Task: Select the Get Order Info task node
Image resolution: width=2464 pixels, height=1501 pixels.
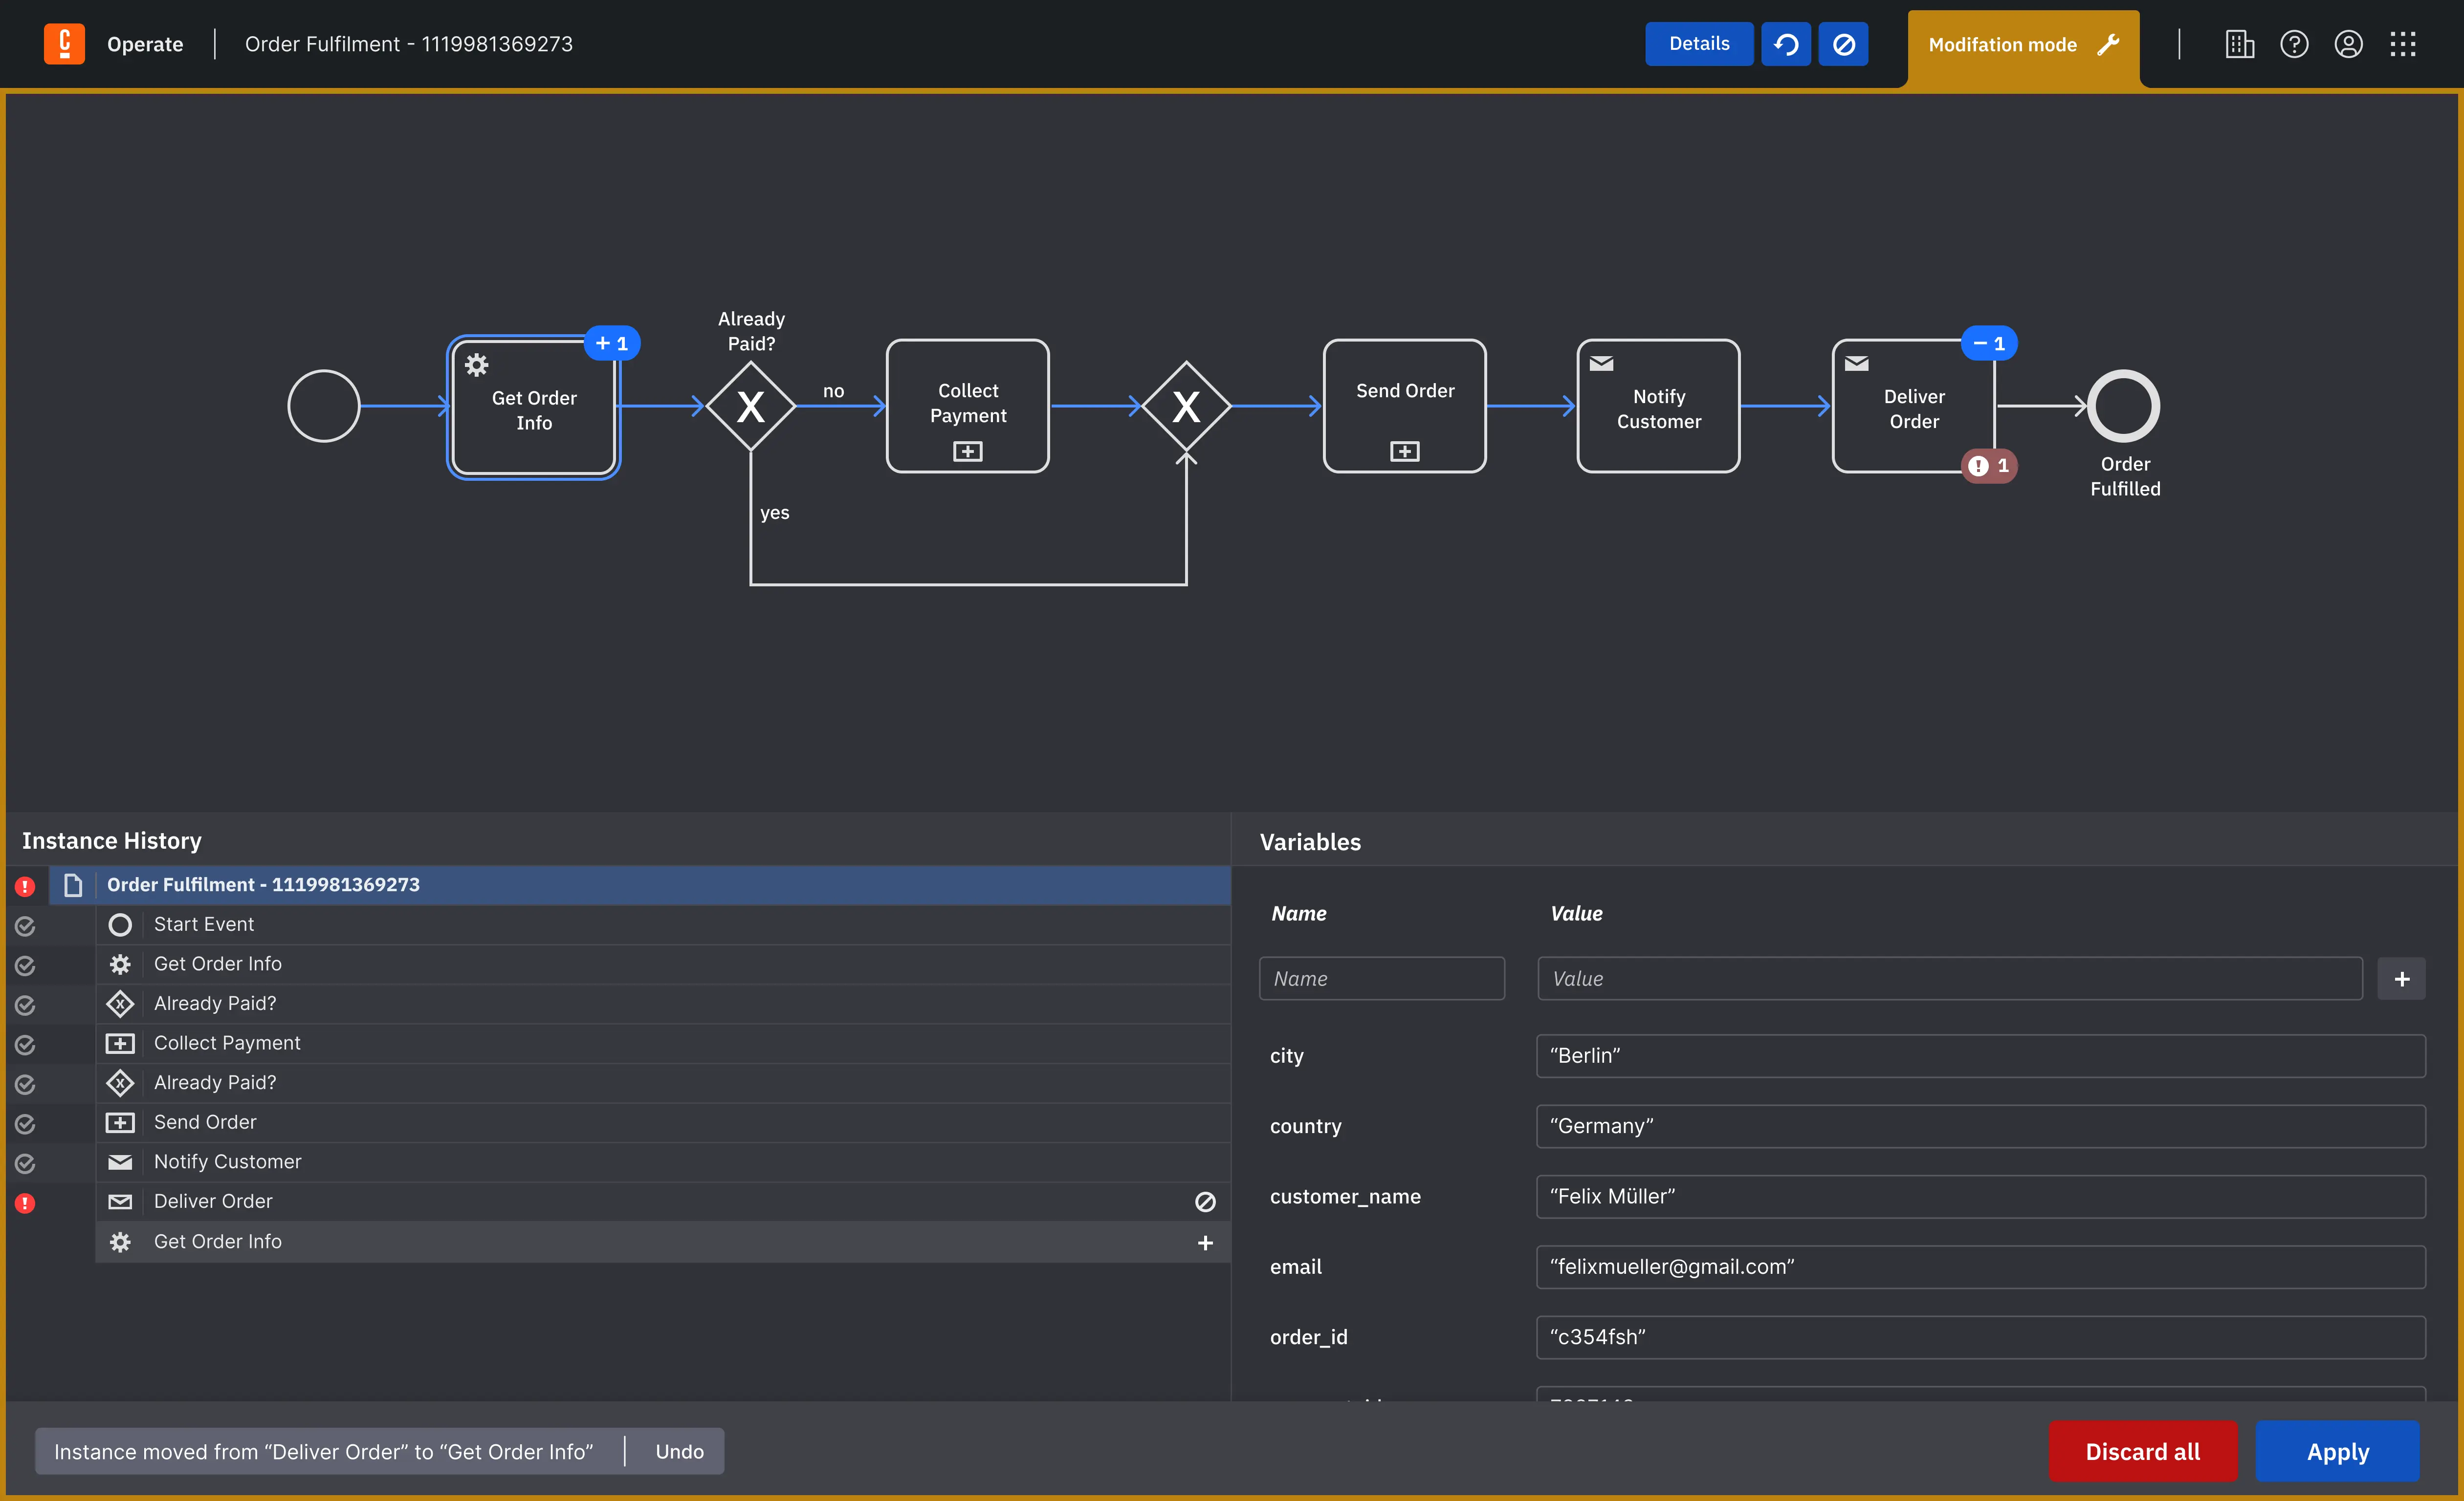Action: [533, 407]
